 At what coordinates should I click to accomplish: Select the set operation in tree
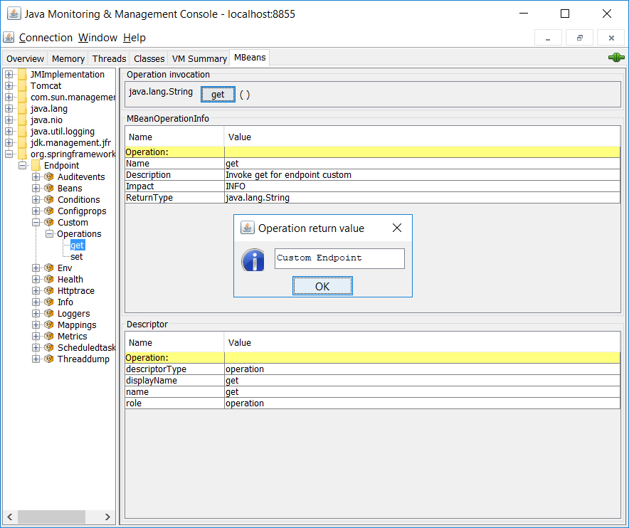click(x=76, y=257)
